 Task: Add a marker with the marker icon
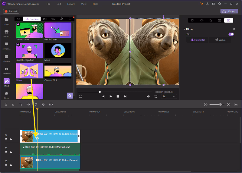coord(36,105)
